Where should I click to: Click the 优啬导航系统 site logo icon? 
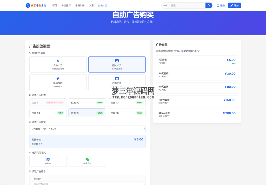[x=28, y=5]
